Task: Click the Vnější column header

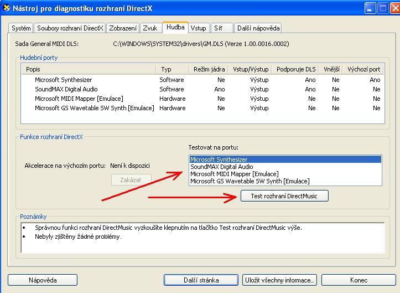Action: tap(331, 69)
